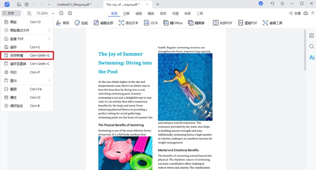The image size is (316, 170).
Task: Click the 合併PDF merge tool
Action: tap(222, 23)
